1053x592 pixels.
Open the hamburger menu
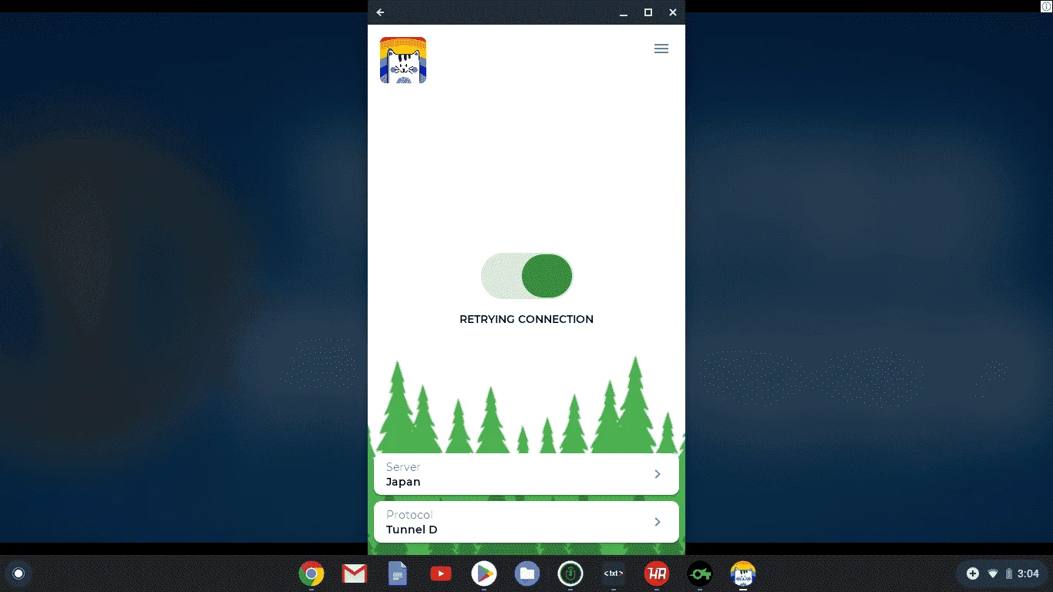point(661,49)
